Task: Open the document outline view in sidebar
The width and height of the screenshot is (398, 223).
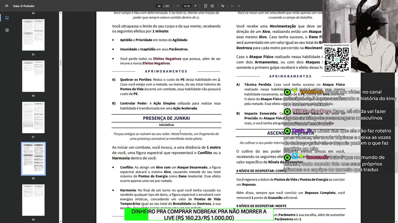Action: [x=7, y=30]
